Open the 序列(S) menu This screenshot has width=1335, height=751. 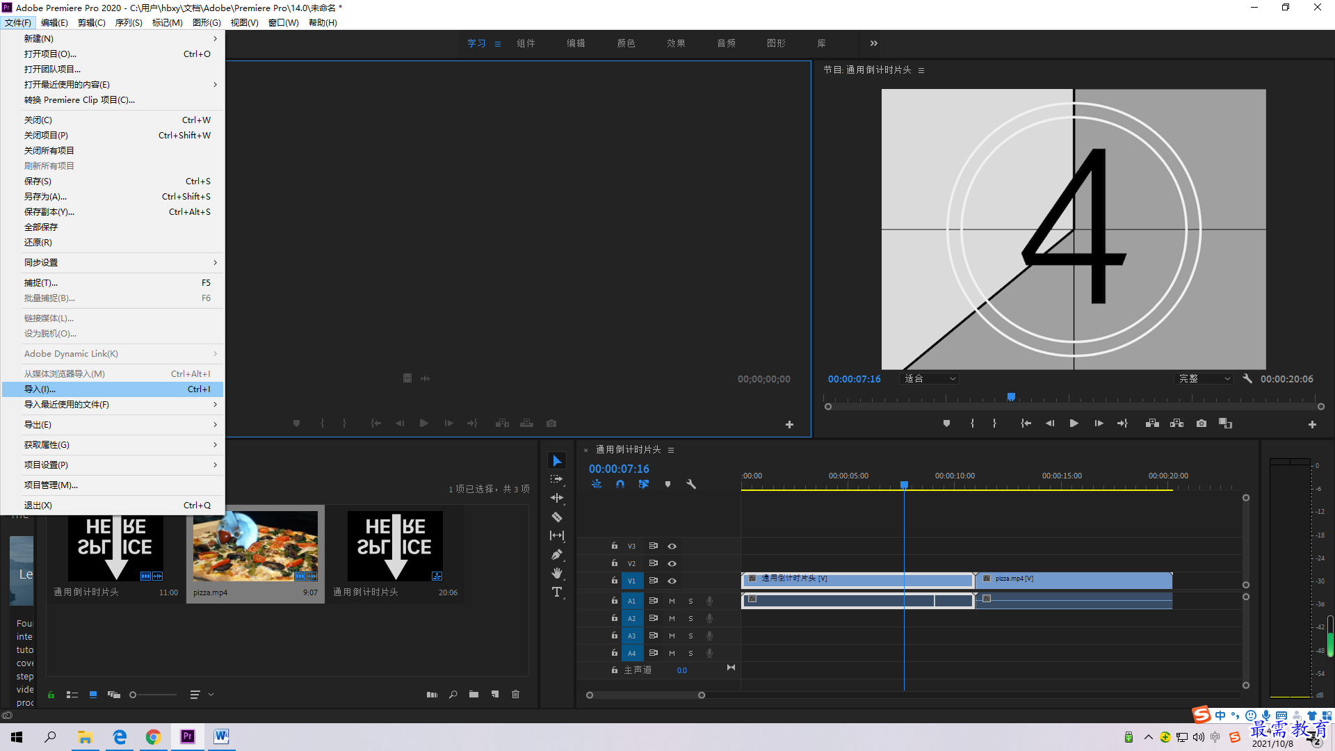(129, 23)
